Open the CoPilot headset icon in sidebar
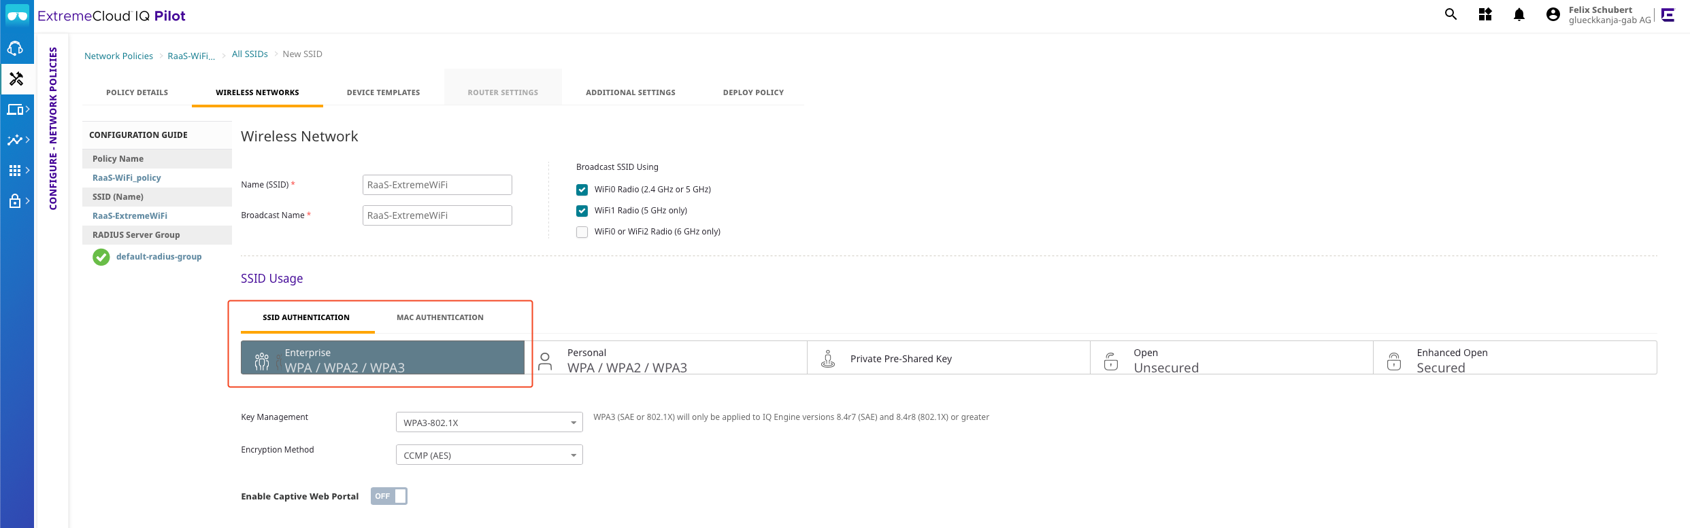Image resolution: width=1690 pixels, height=528 pixels. click(x=16, y=48)
